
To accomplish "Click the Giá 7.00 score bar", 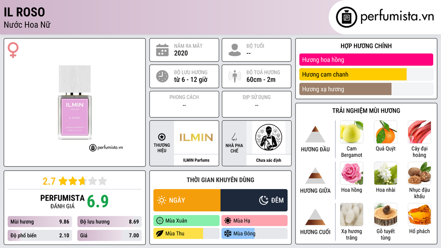I will tap(109, 236).
